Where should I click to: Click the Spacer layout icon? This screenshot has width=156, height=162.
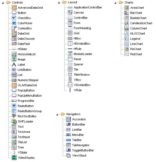tap(70, 64)
